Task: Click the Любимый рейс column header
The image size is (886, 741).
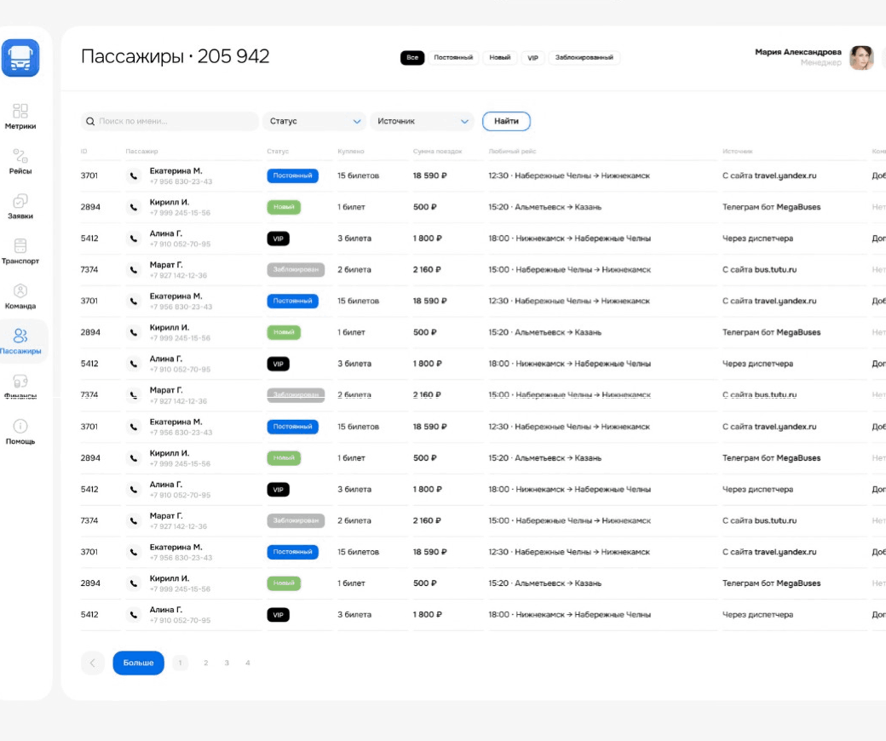Action: point(513,152)
